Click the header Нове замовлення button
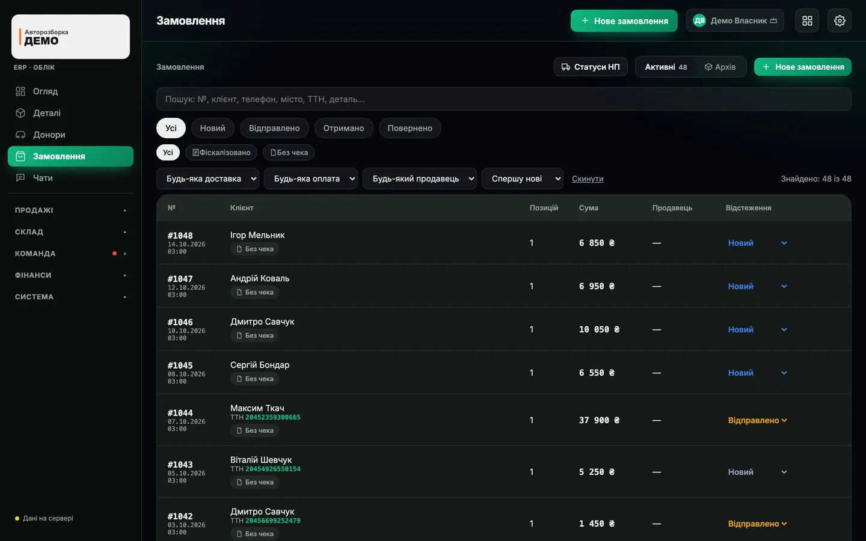 pyautogui.click(x=624, y=21)
